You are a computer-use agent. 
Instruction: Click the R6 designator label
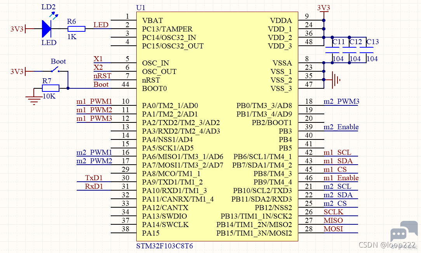[71, 21]
